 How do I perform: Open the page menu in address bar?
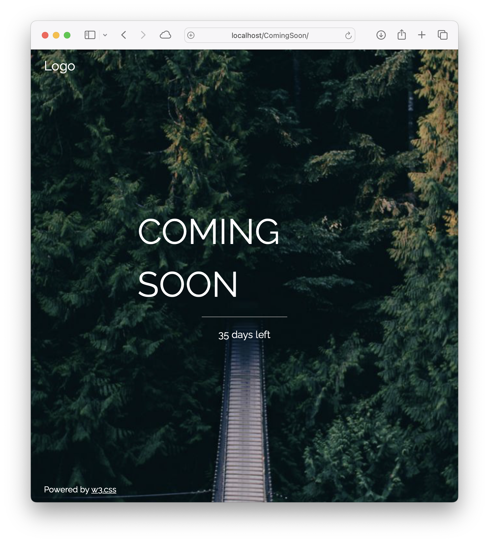pyautogui.click(x=191, y=35)
